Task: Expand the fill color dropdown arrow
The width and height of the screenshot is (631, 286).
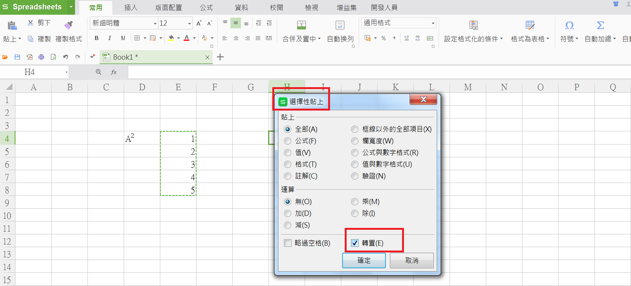Action: click(178, 38)
